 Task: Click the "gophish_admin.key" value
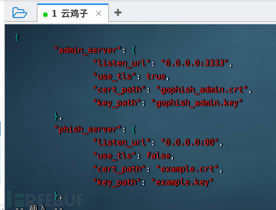coord(197,103)
